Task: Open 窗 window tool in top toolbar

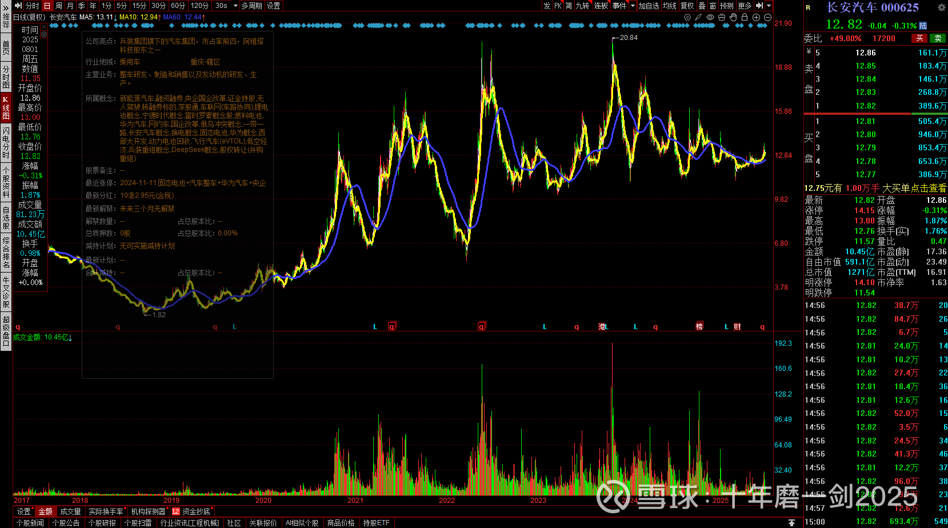Action: pos(713,6)
